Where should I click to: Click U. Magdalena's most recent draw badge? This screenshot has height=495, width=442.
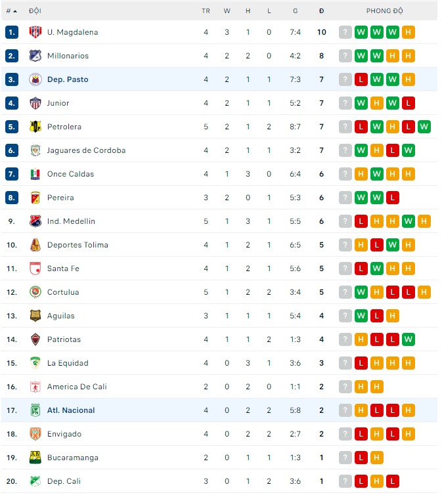(408, 32)
